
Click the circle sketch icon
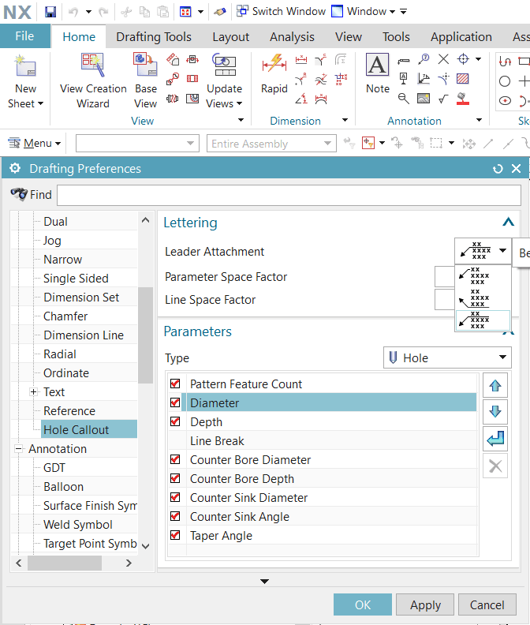pyautogui.click(x=505, y=81)
